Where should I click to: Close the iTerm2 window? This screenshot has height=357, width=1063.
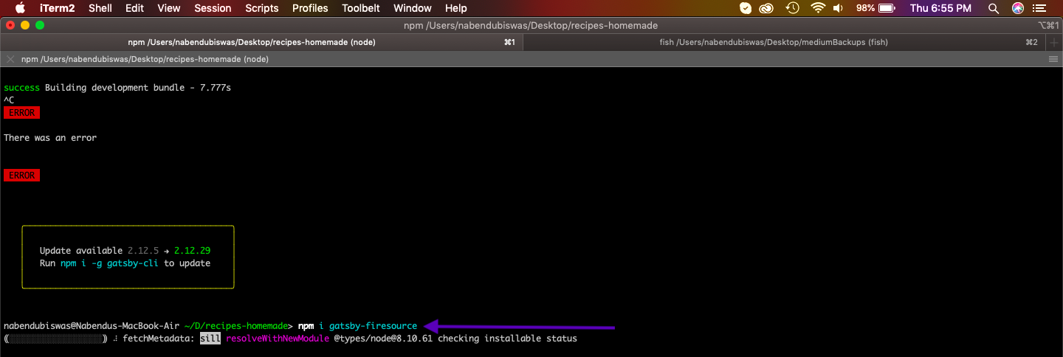pyautogui.click(x=10, y=25)
